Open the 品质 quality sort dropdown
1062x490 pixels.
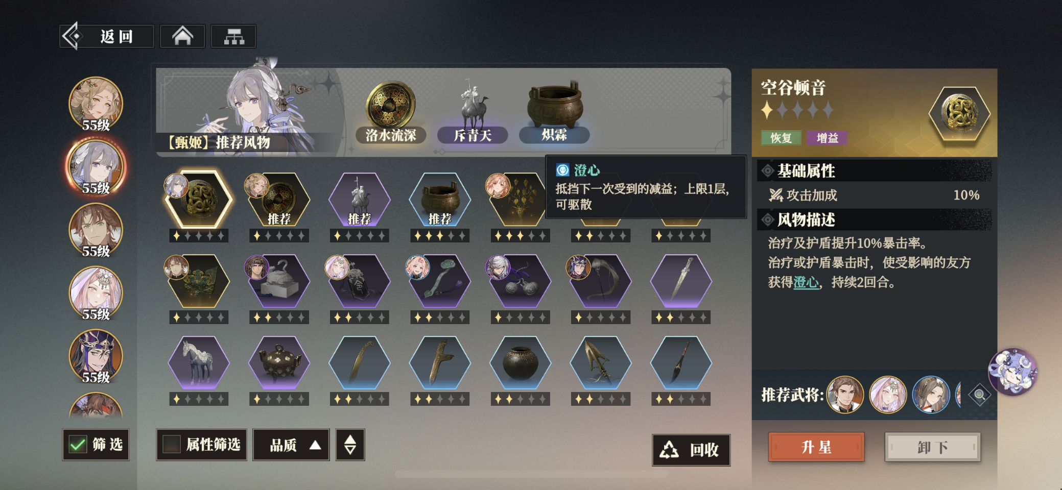tap(291, 445)
